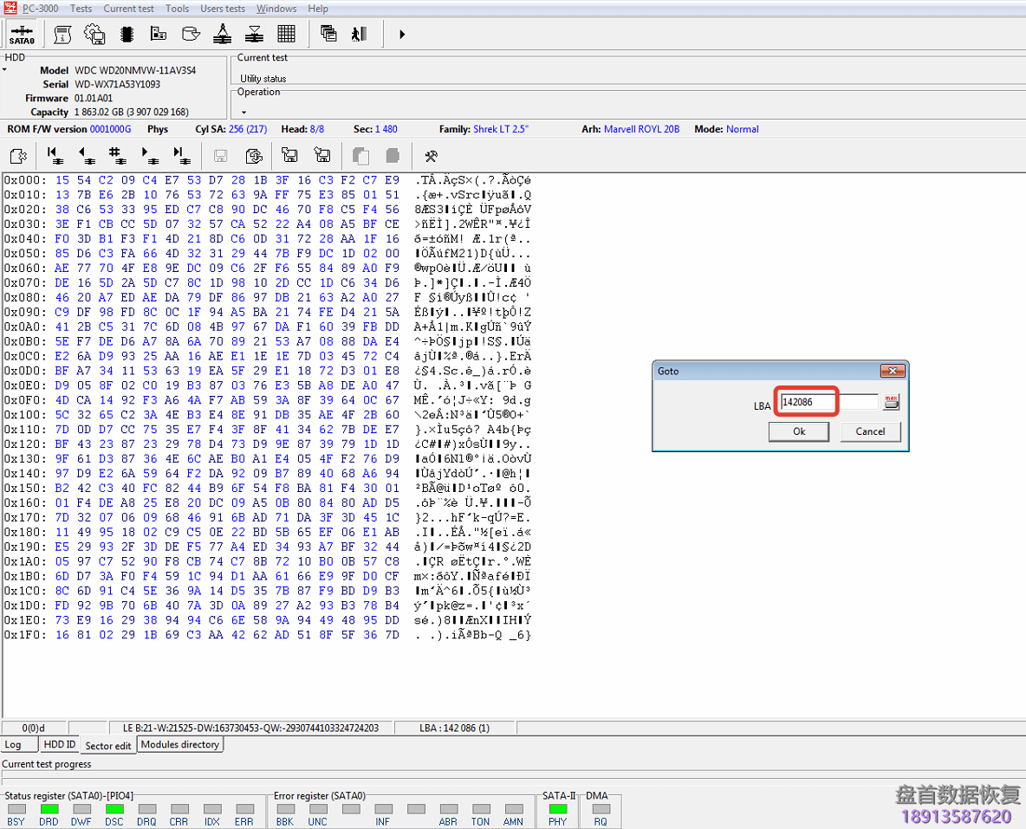
Task: Click the go-to-sector hash icon
Action: point(118,156)
